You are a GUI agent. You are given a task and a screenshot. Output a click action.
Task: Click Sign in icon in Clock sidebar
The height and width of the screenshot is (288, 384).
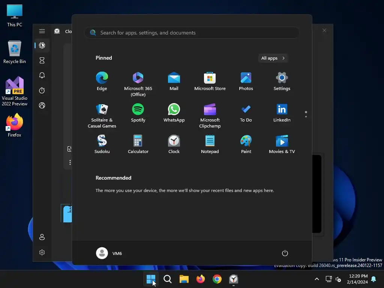42,237
